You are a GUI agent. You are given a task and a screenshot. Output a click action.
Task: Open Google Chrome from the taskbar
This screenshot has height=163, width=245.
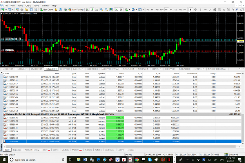point(137,160)
